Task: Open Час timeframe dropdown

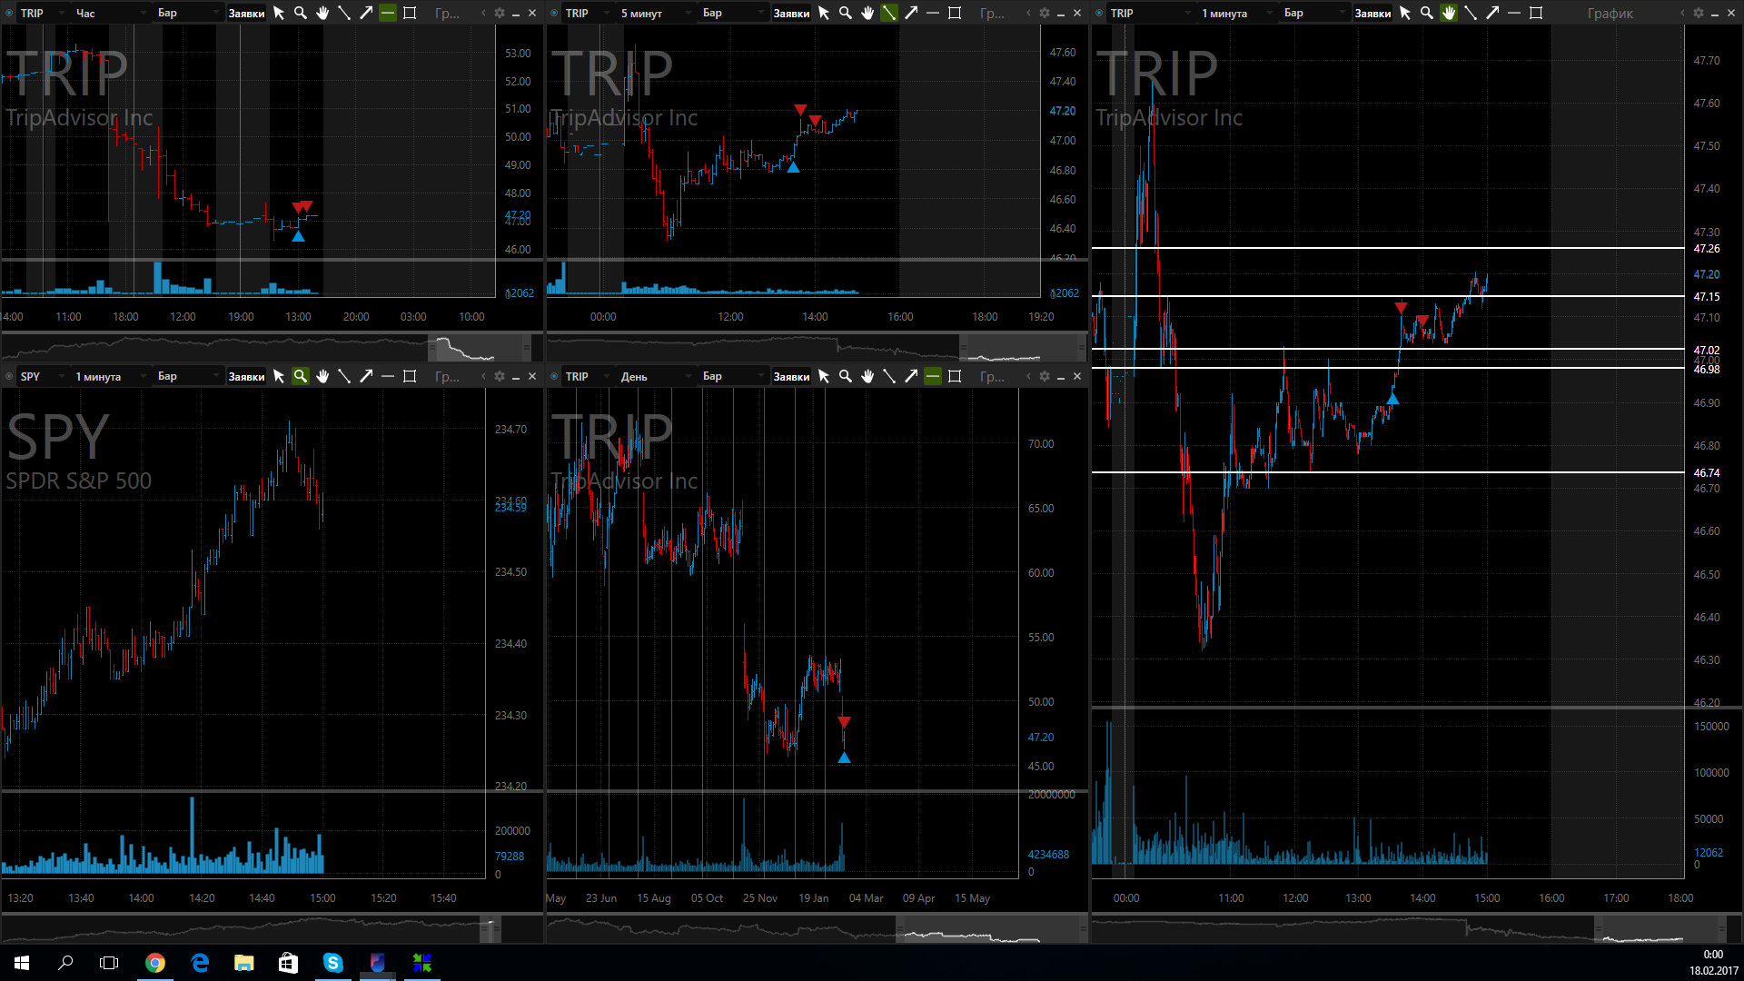Action: coord(111,13)
